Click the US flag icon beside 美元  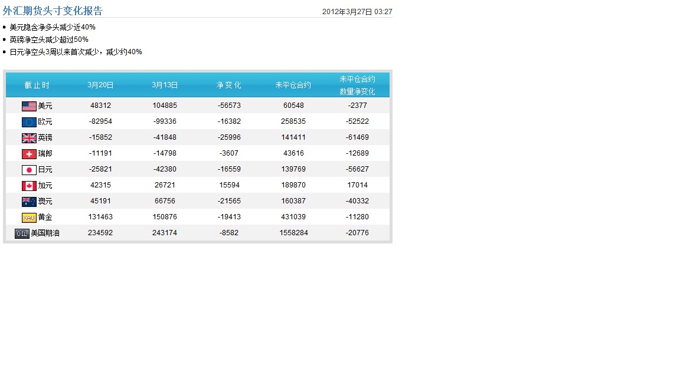click(29, 106)
